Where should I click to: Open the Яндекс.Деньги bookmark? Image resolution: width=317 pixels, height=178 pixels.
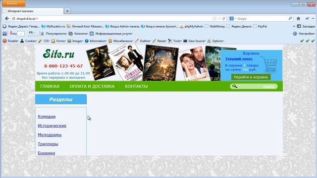point(239,26)
